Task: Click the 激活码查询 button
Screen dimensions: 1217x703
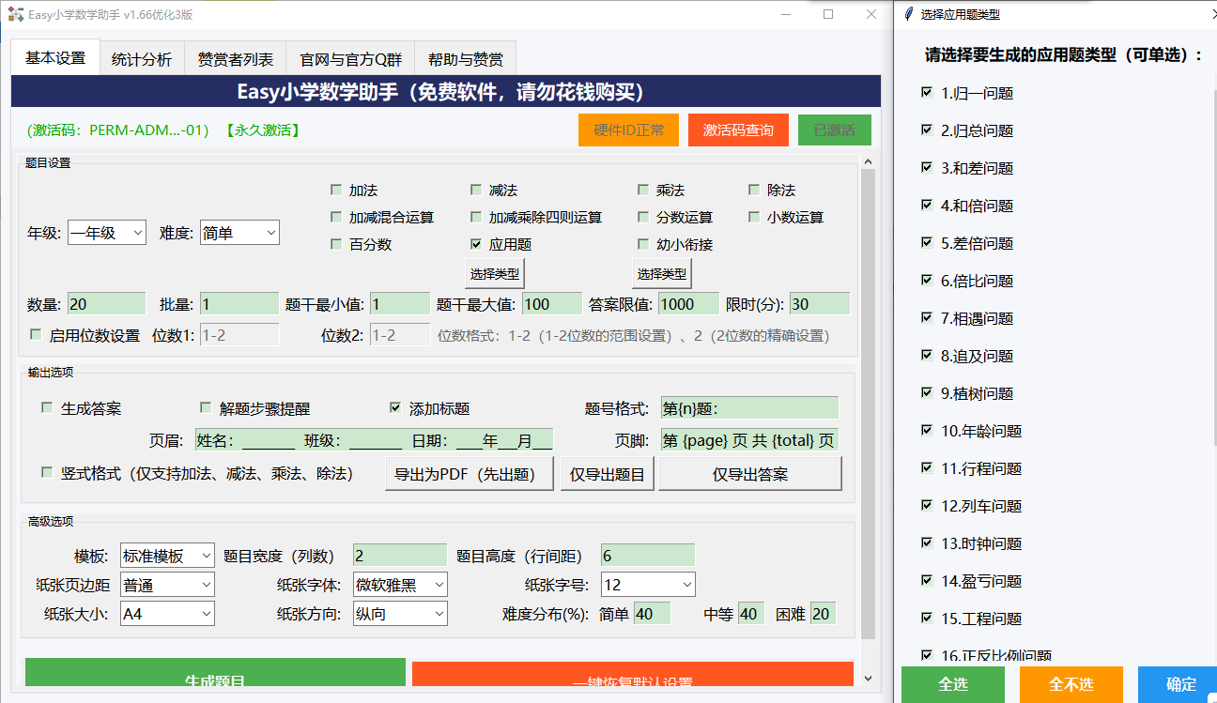Action: (x=738, y=130)
